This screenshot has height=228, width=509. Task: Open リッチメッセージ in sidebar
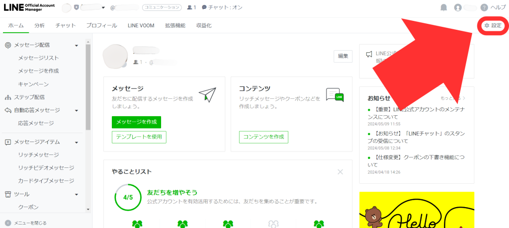pos(38,154)
